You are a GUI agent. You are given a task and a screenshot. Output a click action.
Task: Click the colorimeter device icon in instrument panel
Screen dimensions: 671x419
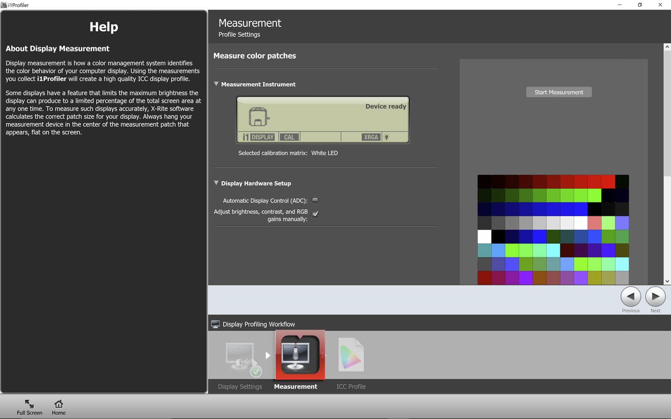point(259,117)
